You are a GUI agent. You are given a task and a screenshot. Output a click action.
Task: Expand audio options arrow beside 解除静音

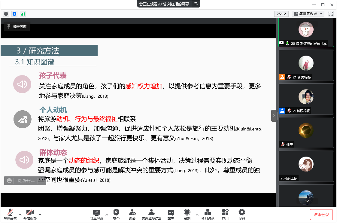[x=20, y=215]
